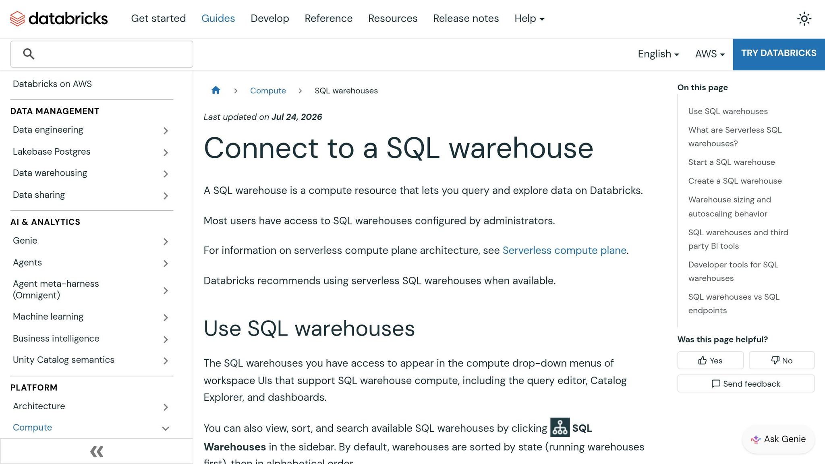The width and height of the screenshot is (825, 464).
Task: Click the thumbs-down No button
Action: (781, 360)
